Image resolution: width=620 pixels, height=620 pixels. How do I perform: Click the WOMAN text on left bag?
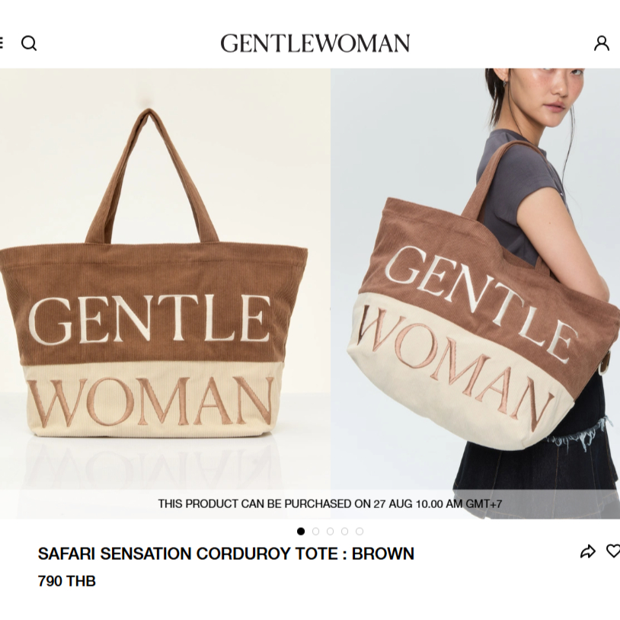(152, 401)
